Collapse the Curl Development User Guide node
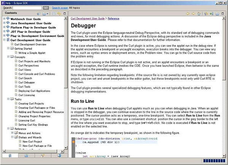 click(x=4, y=40)
